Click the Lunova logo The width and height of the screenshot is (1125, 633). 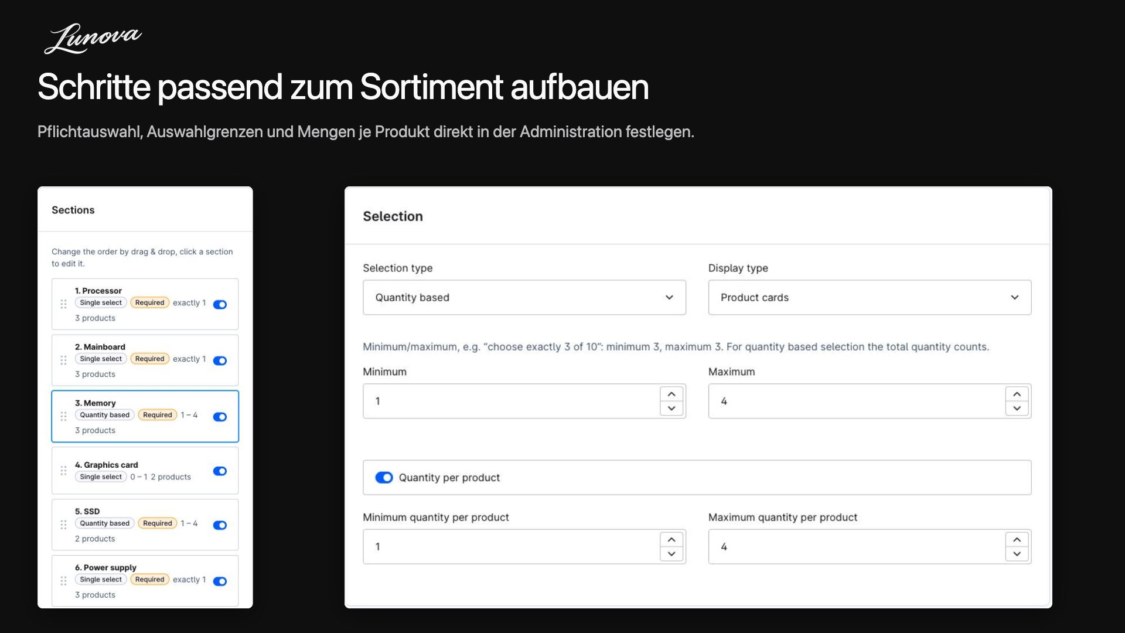93,38
